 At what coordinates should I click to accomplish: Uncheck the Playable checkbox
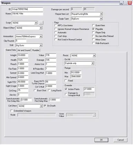93,29
